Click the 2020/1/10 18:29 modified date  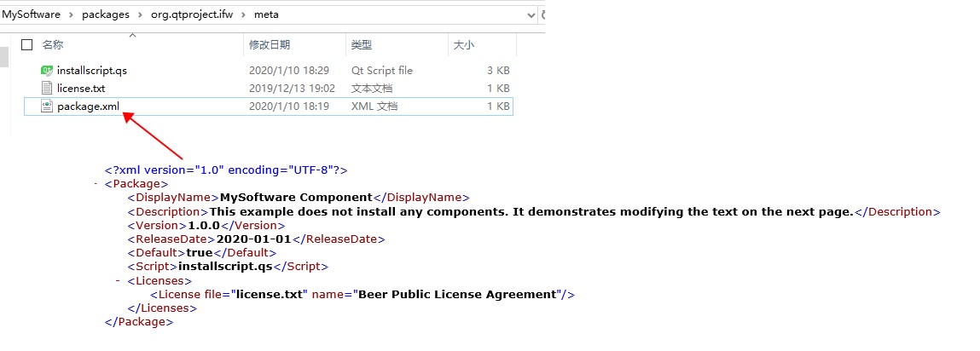pyautogui.click(x=289, y=71)
